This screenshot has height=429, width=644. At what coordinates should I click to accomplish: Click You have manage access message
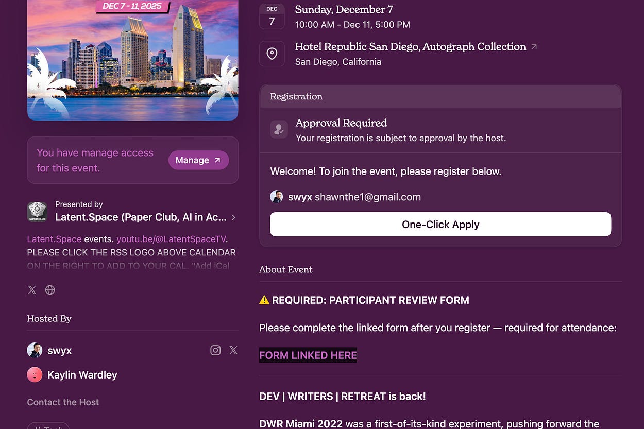95,160
